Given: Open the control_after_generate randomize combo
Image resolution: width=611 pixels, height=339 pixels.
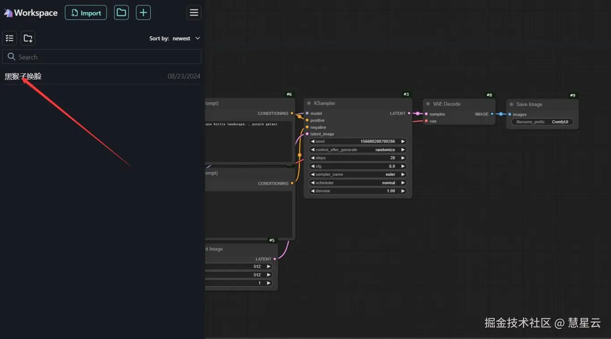Looking at the screenshot, I should (358, 150).
